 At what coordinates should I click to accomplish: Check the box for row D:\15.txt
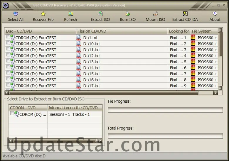[x=8, y=72]
